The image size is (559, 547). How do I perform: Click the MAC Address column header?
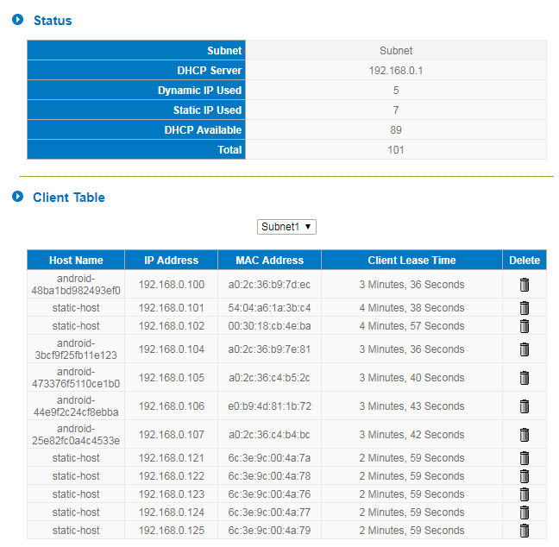(269, 261)
